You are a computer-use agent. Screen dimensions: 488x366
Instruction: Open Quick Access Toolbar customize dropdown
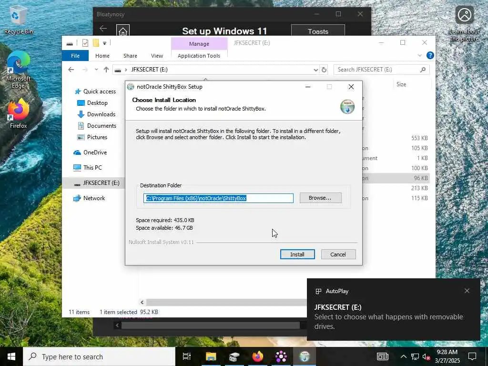click(x=104, y=43)
